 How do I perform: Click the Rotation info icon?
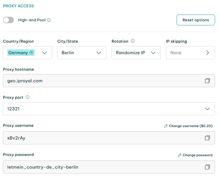pos(133,41)
